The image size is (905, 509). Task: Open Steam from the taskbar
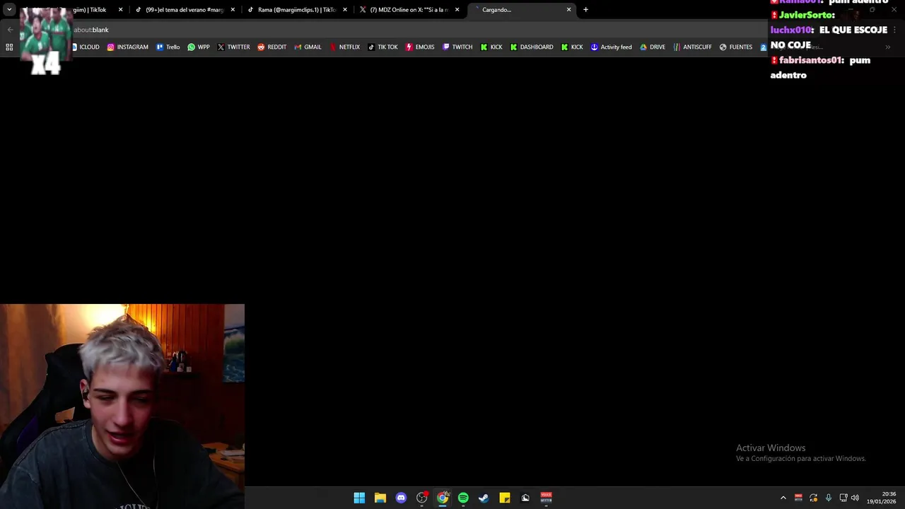click(484, 498)
